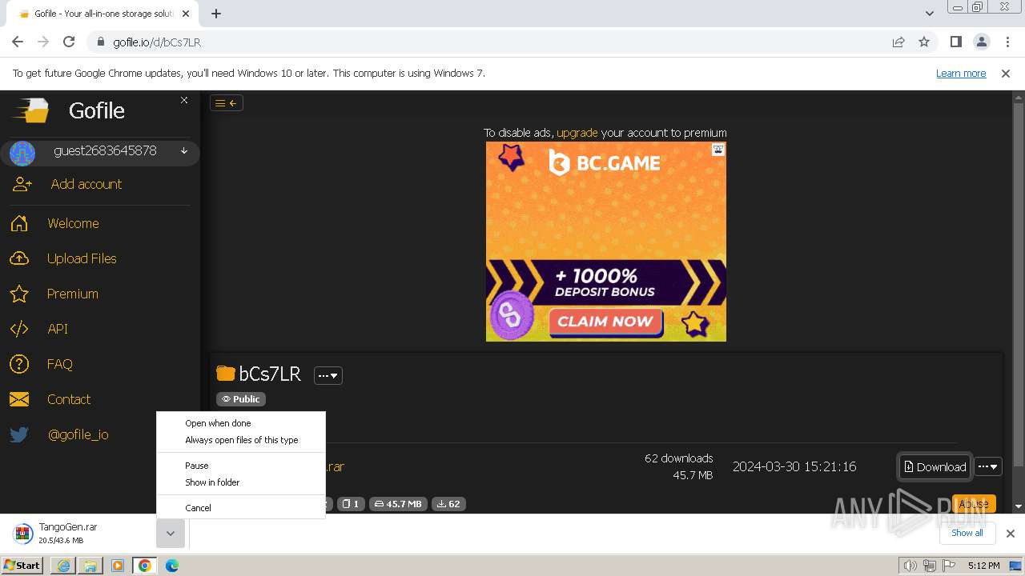The image size is (1025, 576).
Task: Click the FAQ question mark icon
Action: [19, 364]
